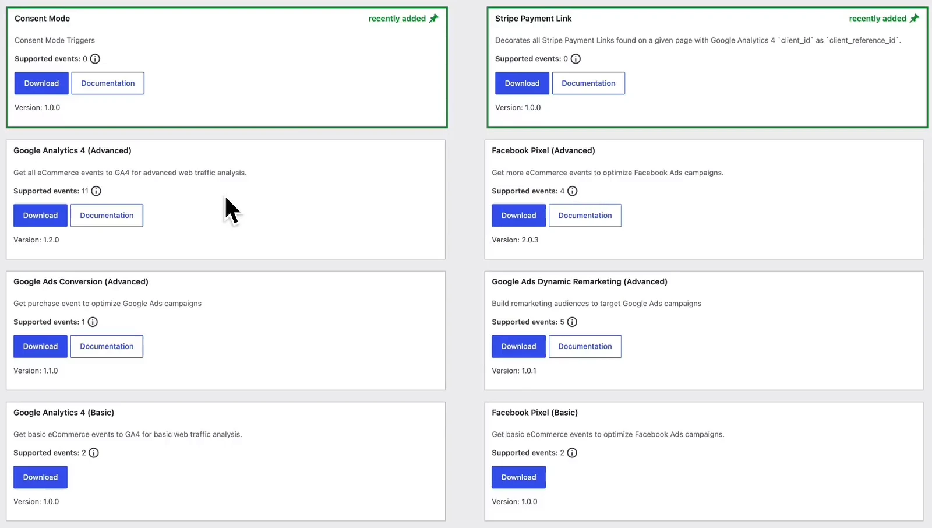Screen dimensions: 932x528
Task: Download the Stripe Payment Link template
Action: coord(522,83)
